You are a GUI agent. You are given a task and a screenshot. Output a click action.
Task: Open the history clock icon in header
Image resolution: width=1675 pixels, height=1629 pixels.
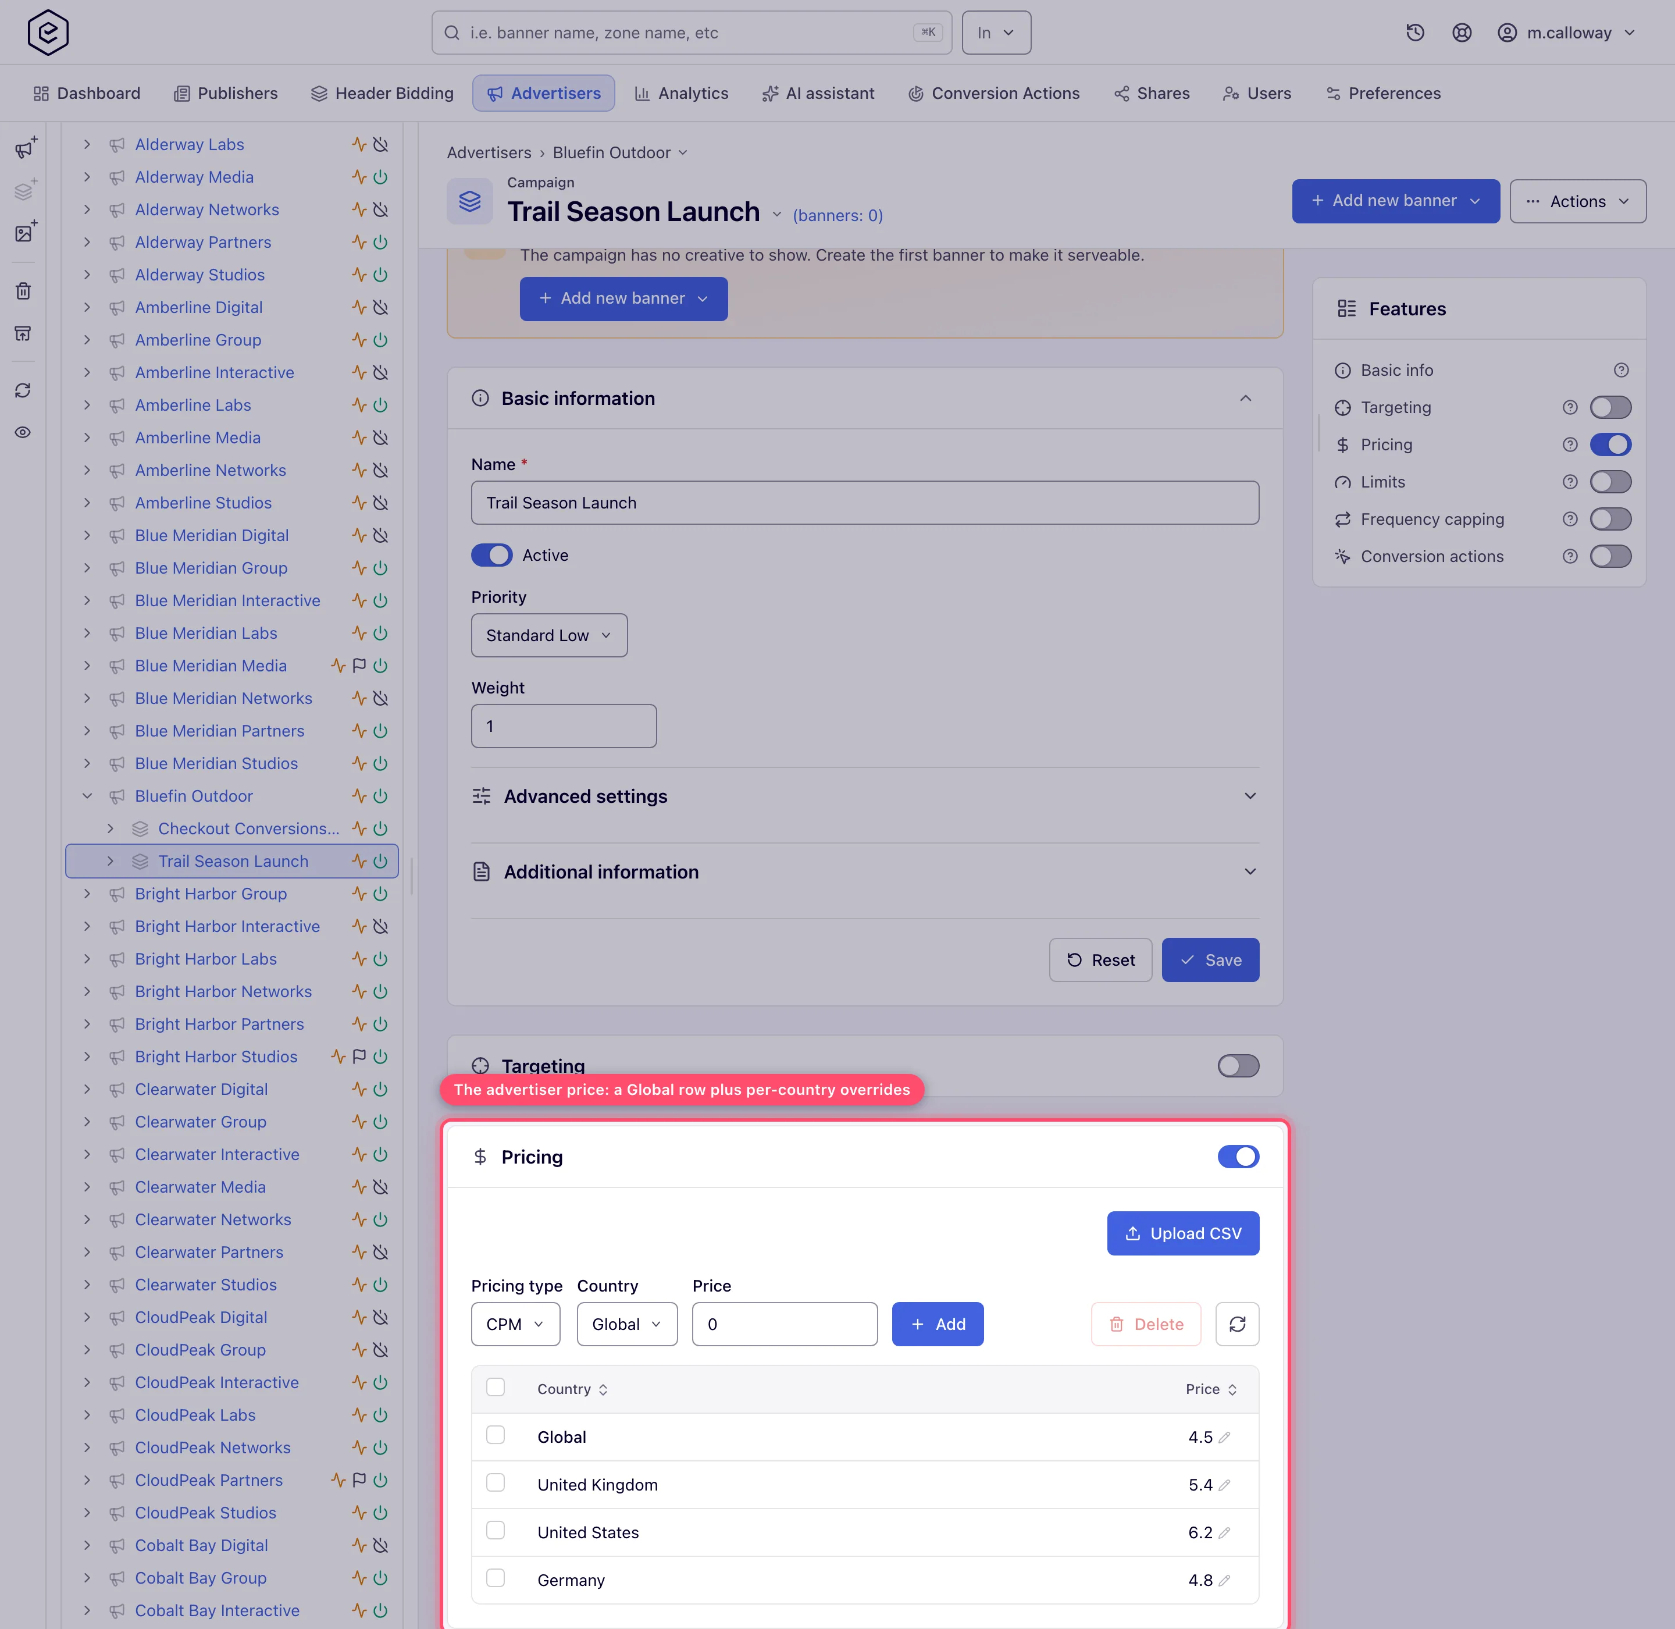click(1415, 33)
